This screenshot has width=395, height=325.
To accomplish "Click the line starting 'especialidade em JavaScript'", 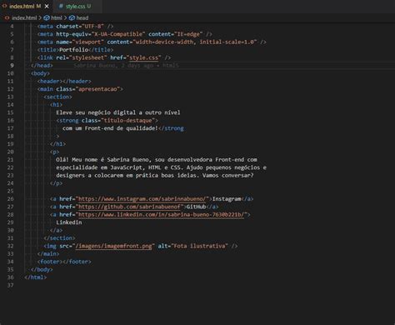I will 161,167.
